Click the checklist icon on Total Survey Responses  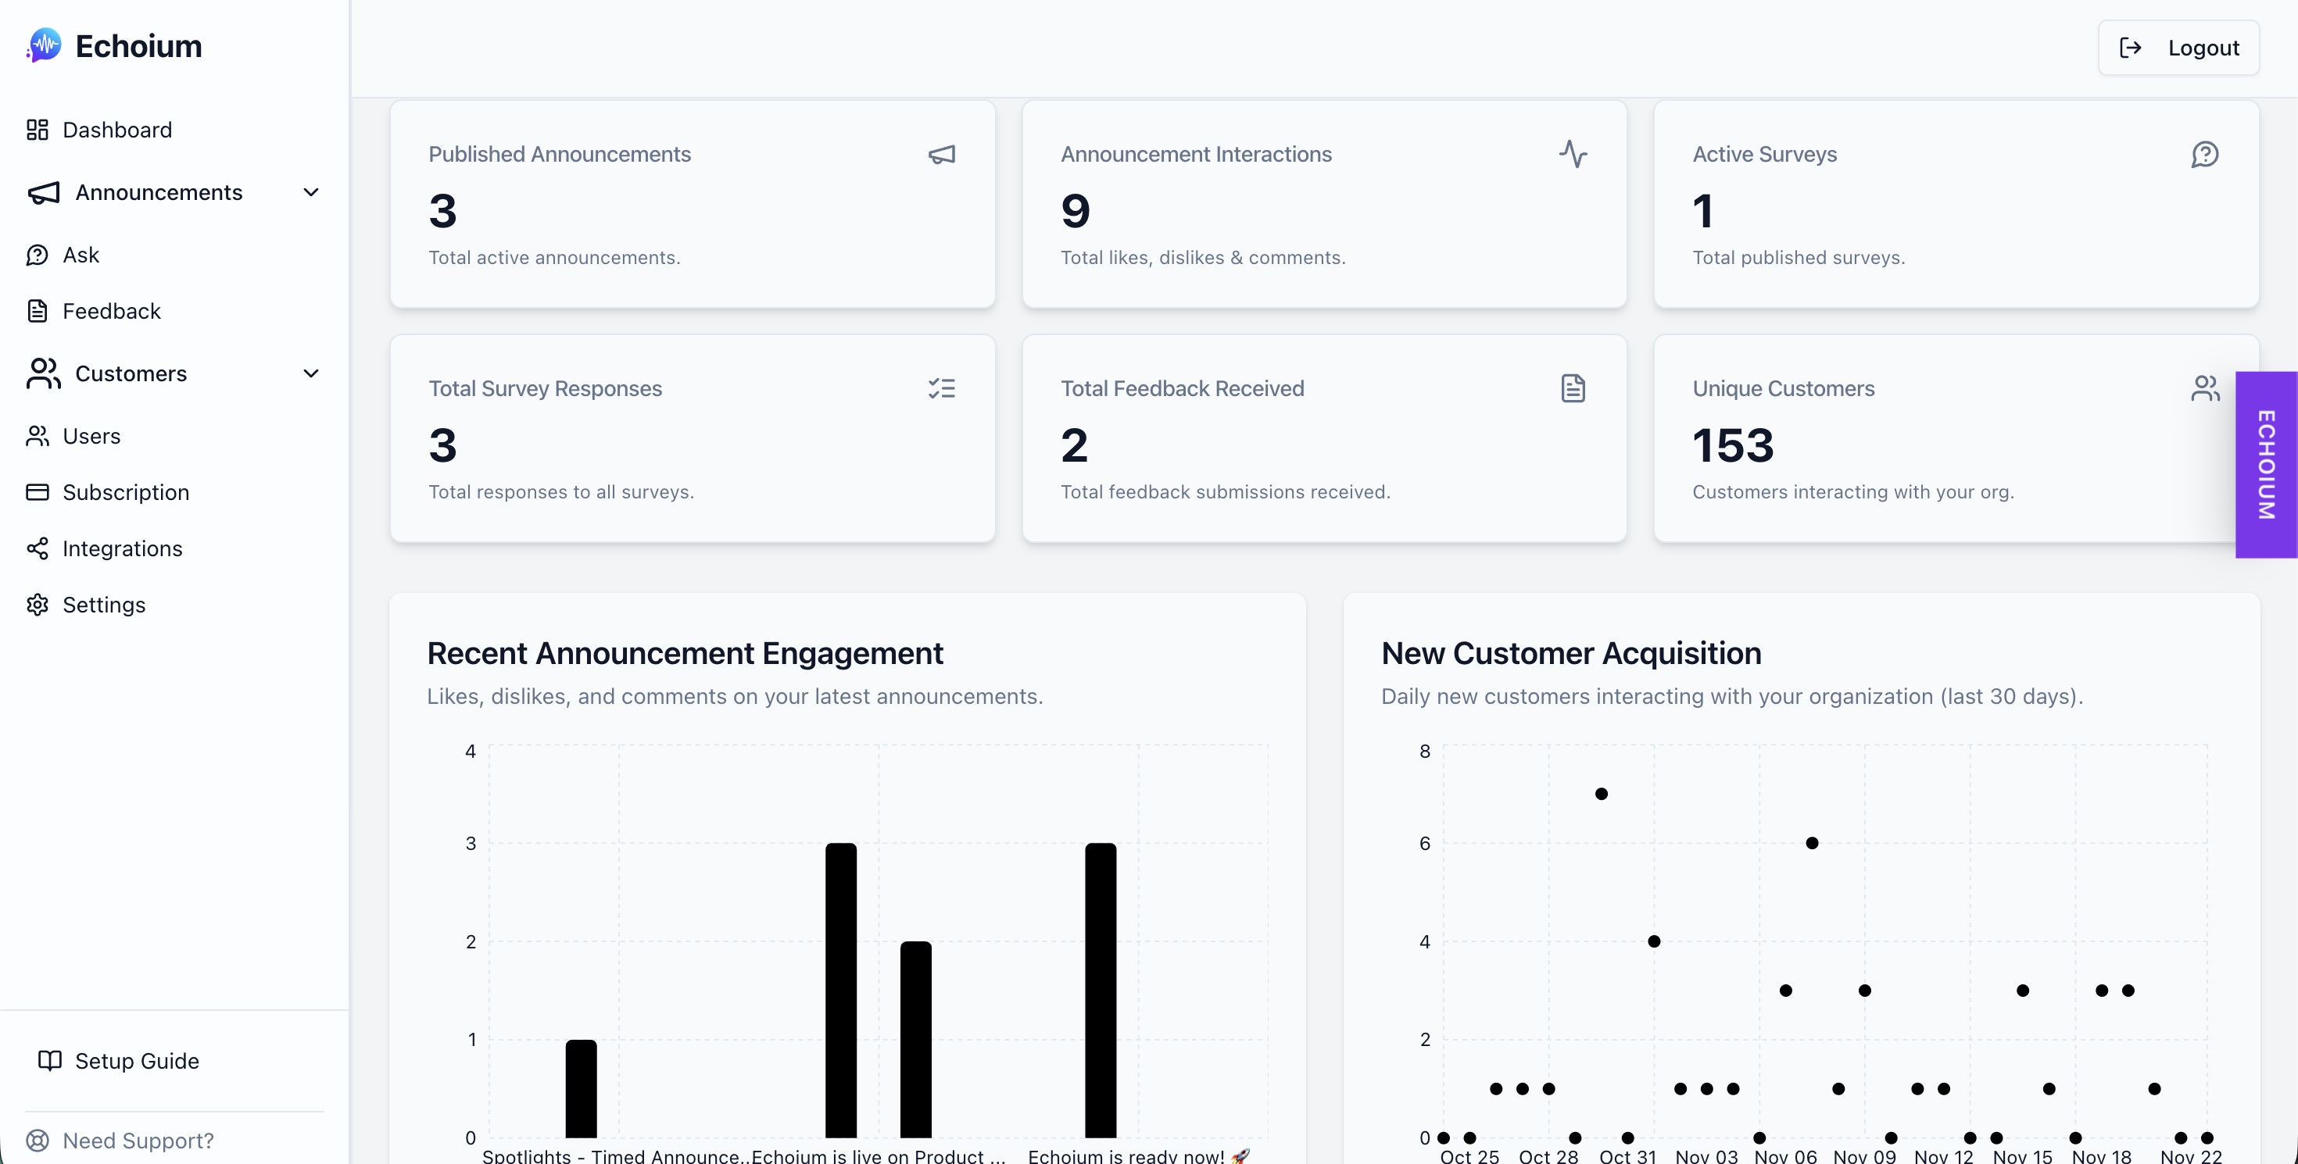click(x=942, y=388)
